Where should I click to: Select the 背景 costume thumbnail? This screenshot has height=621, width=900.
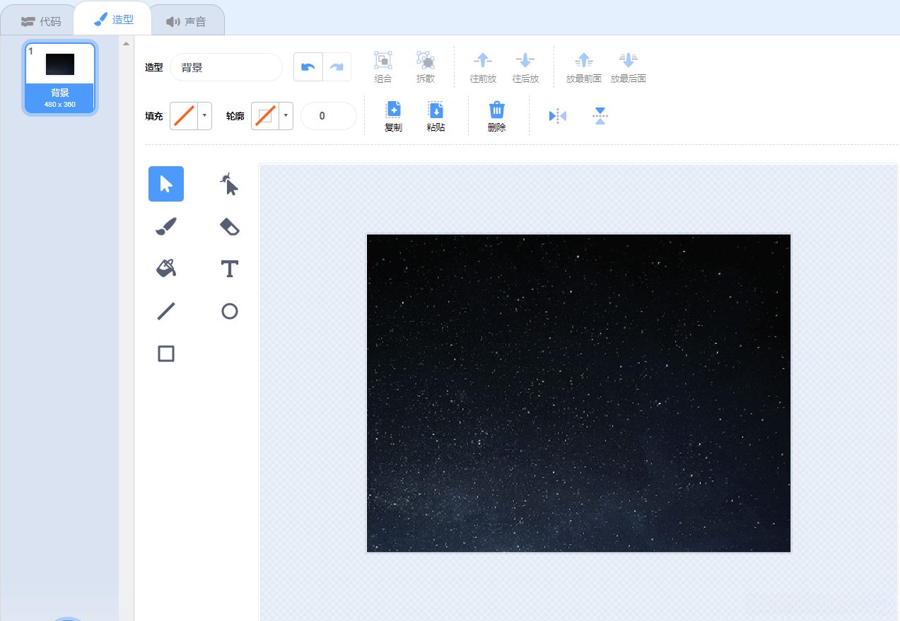pyautogui.click(x=60, y=78)
